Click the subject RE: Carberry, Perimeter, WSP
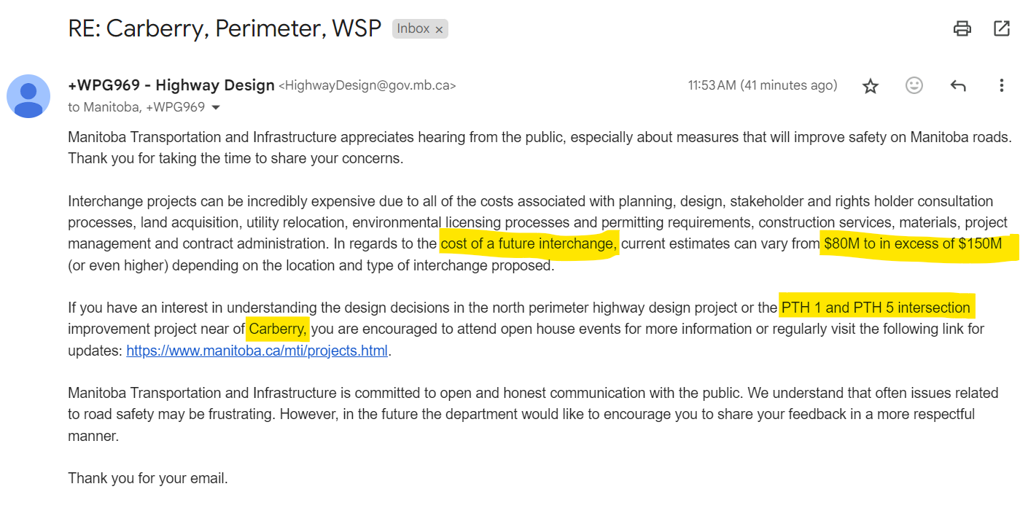 tap(225, 28)
